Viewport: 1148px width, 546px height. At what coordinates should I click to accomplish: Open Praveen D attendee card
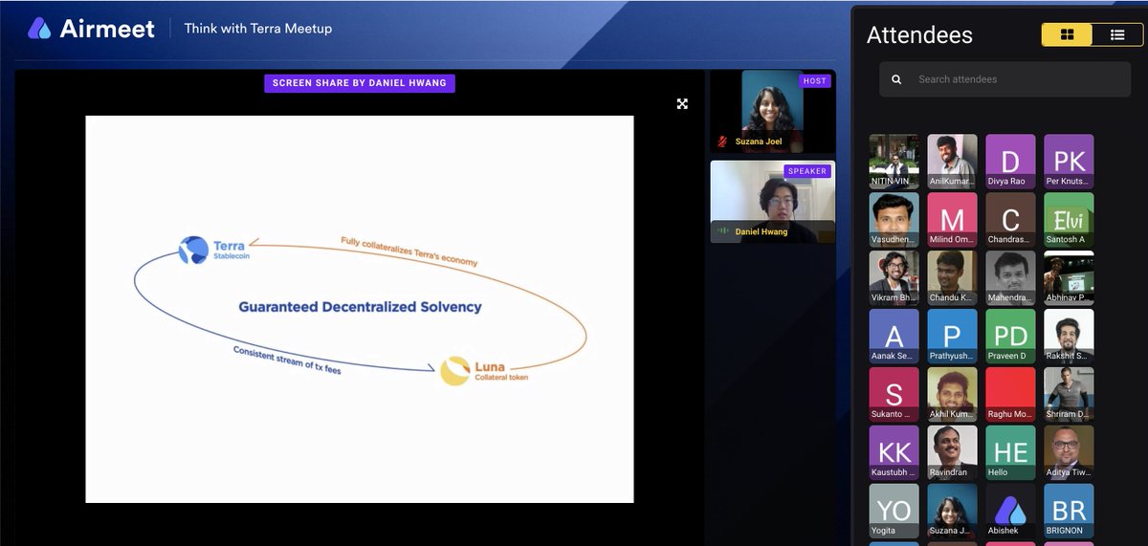[x=1011, y=336]
